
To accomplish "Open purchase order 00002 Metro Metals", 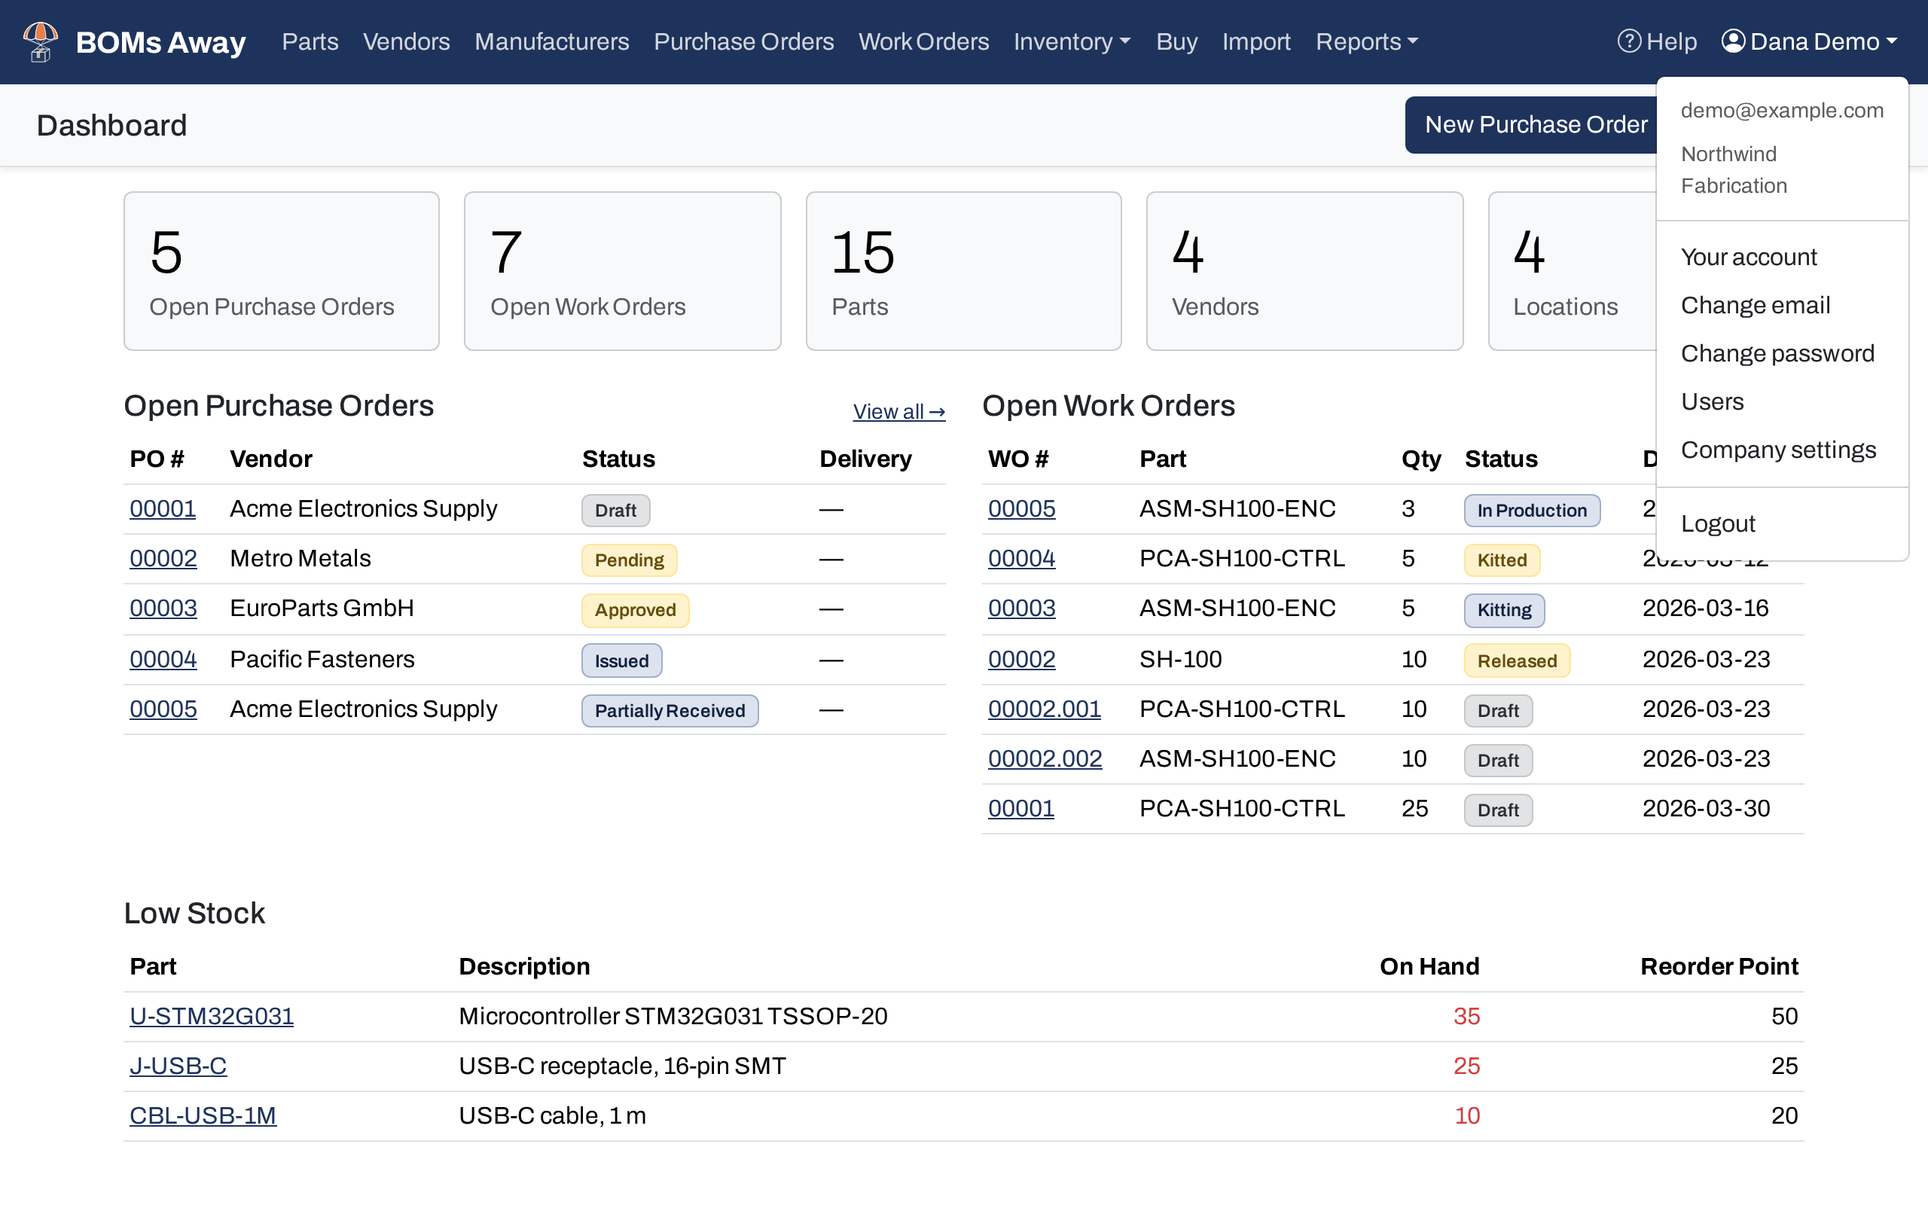I will (163, 559).
